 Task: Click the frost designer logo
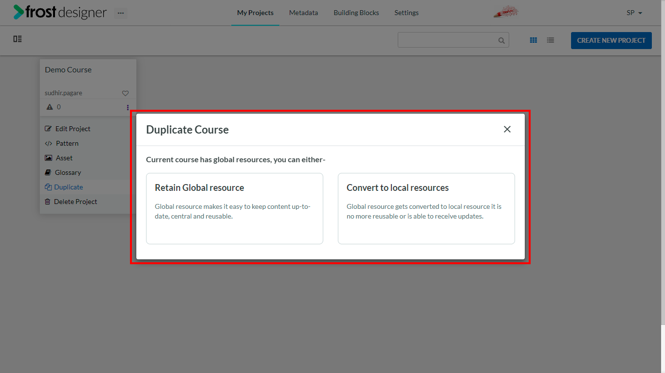(x=60, y=13)
